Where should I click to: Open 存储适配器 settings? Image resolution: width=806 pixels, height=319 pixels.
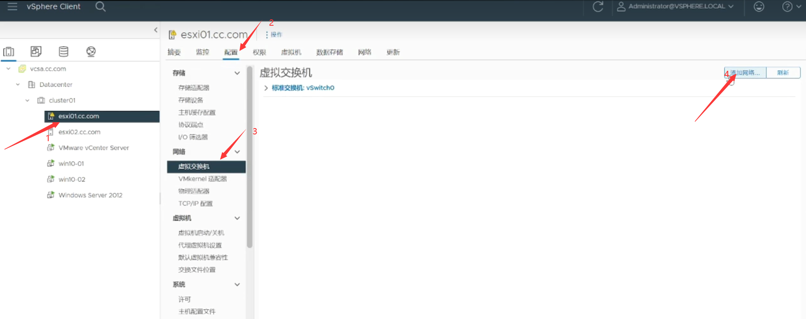tap(194, 88)
